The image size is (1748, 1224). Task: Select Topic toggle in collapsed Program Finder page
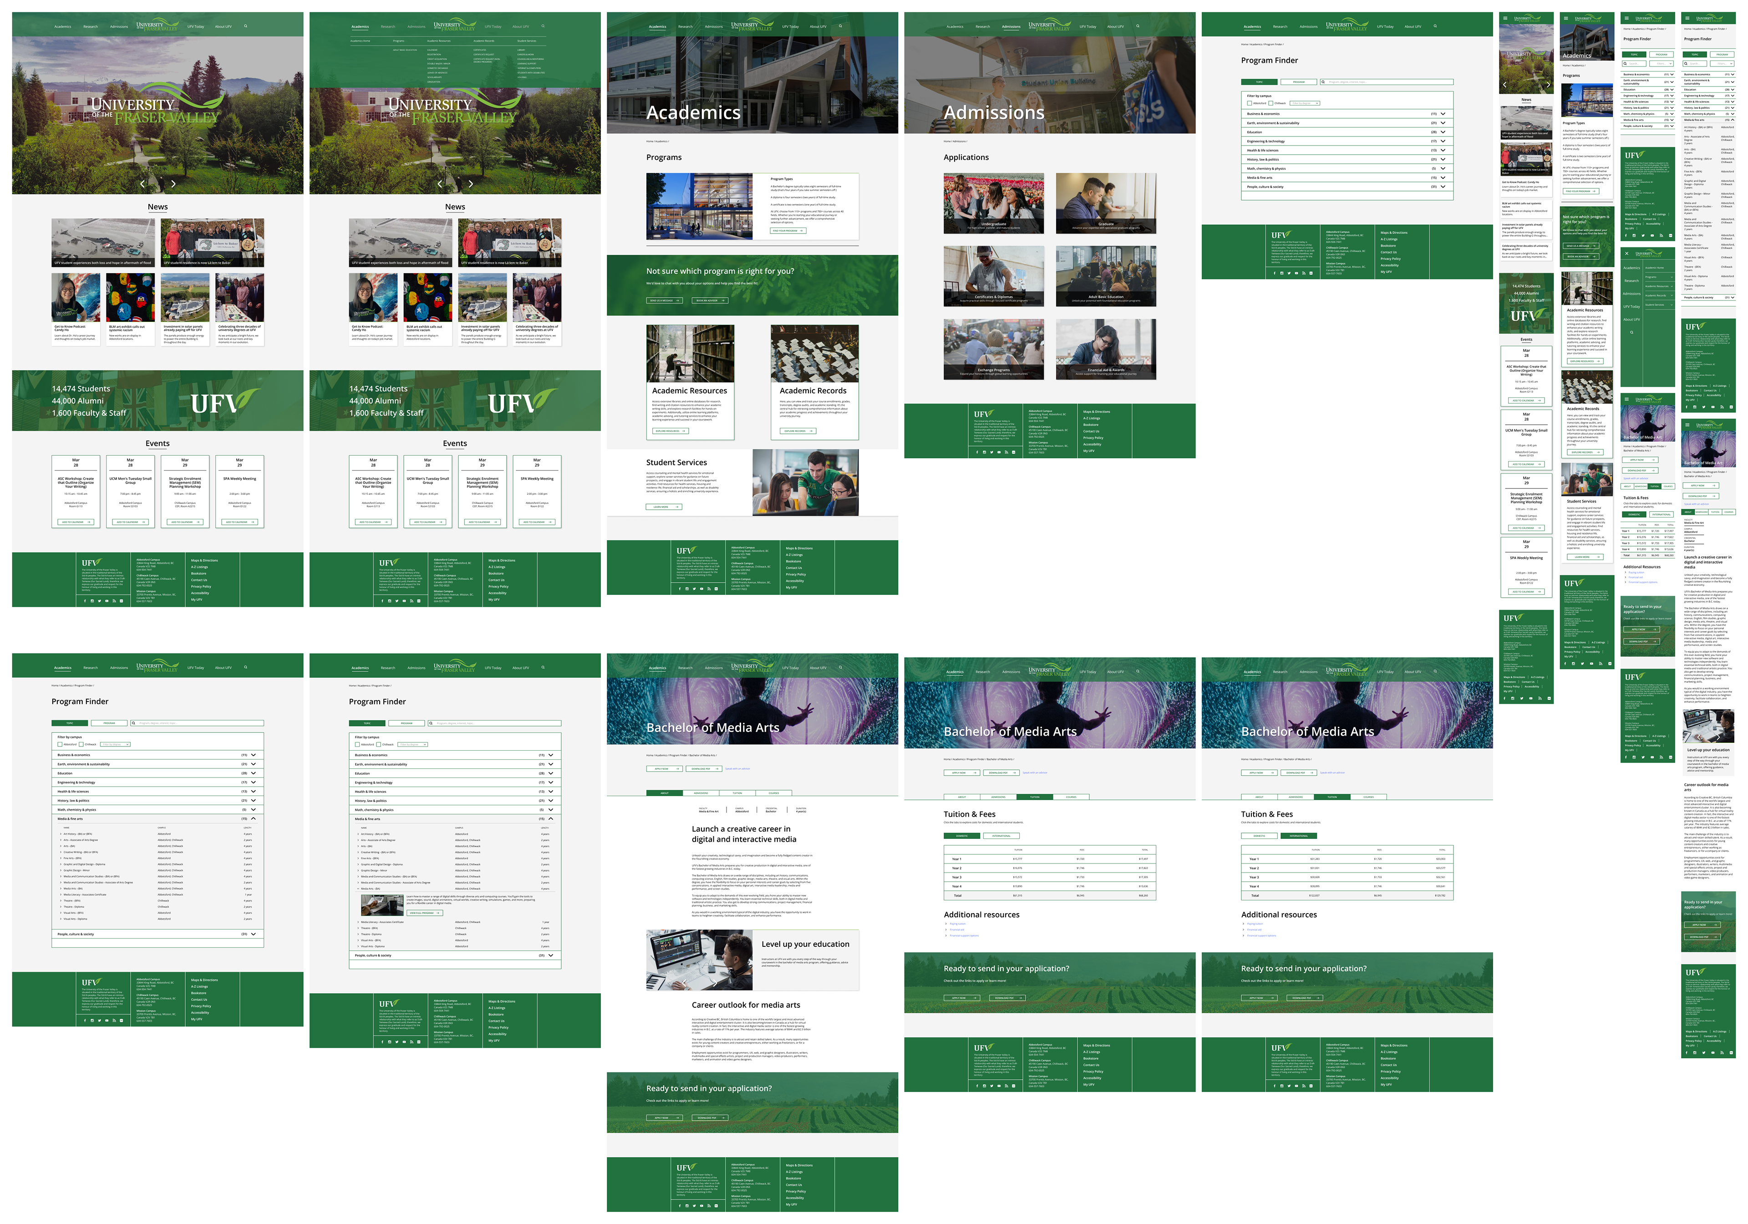click(1259, 82)
